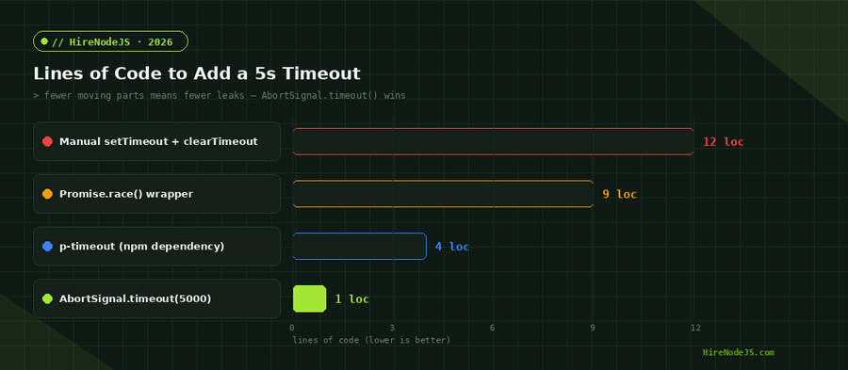Click the axis tick label '0'

pyautogui.click(x=292, y=328)
